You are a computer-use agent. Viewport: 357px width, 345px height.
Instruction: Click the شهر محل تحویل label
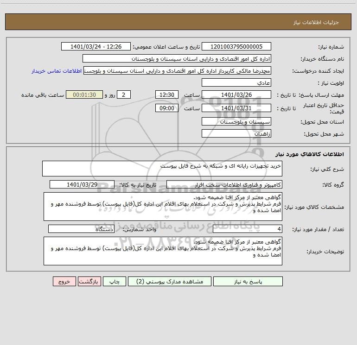[x=324, y=134]
